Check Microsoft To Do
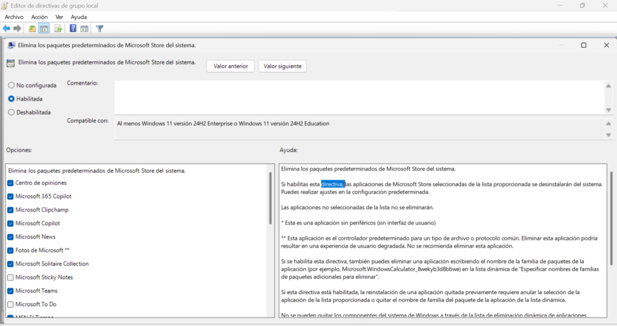The width and height of the screenshot is (617, 326). tap(11, 304)
